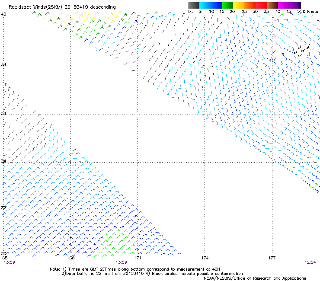The height and width of the screenshot is (281, 320).
Task: Click the gray 0-5 knots color swatch
Action: pos(194,5)
